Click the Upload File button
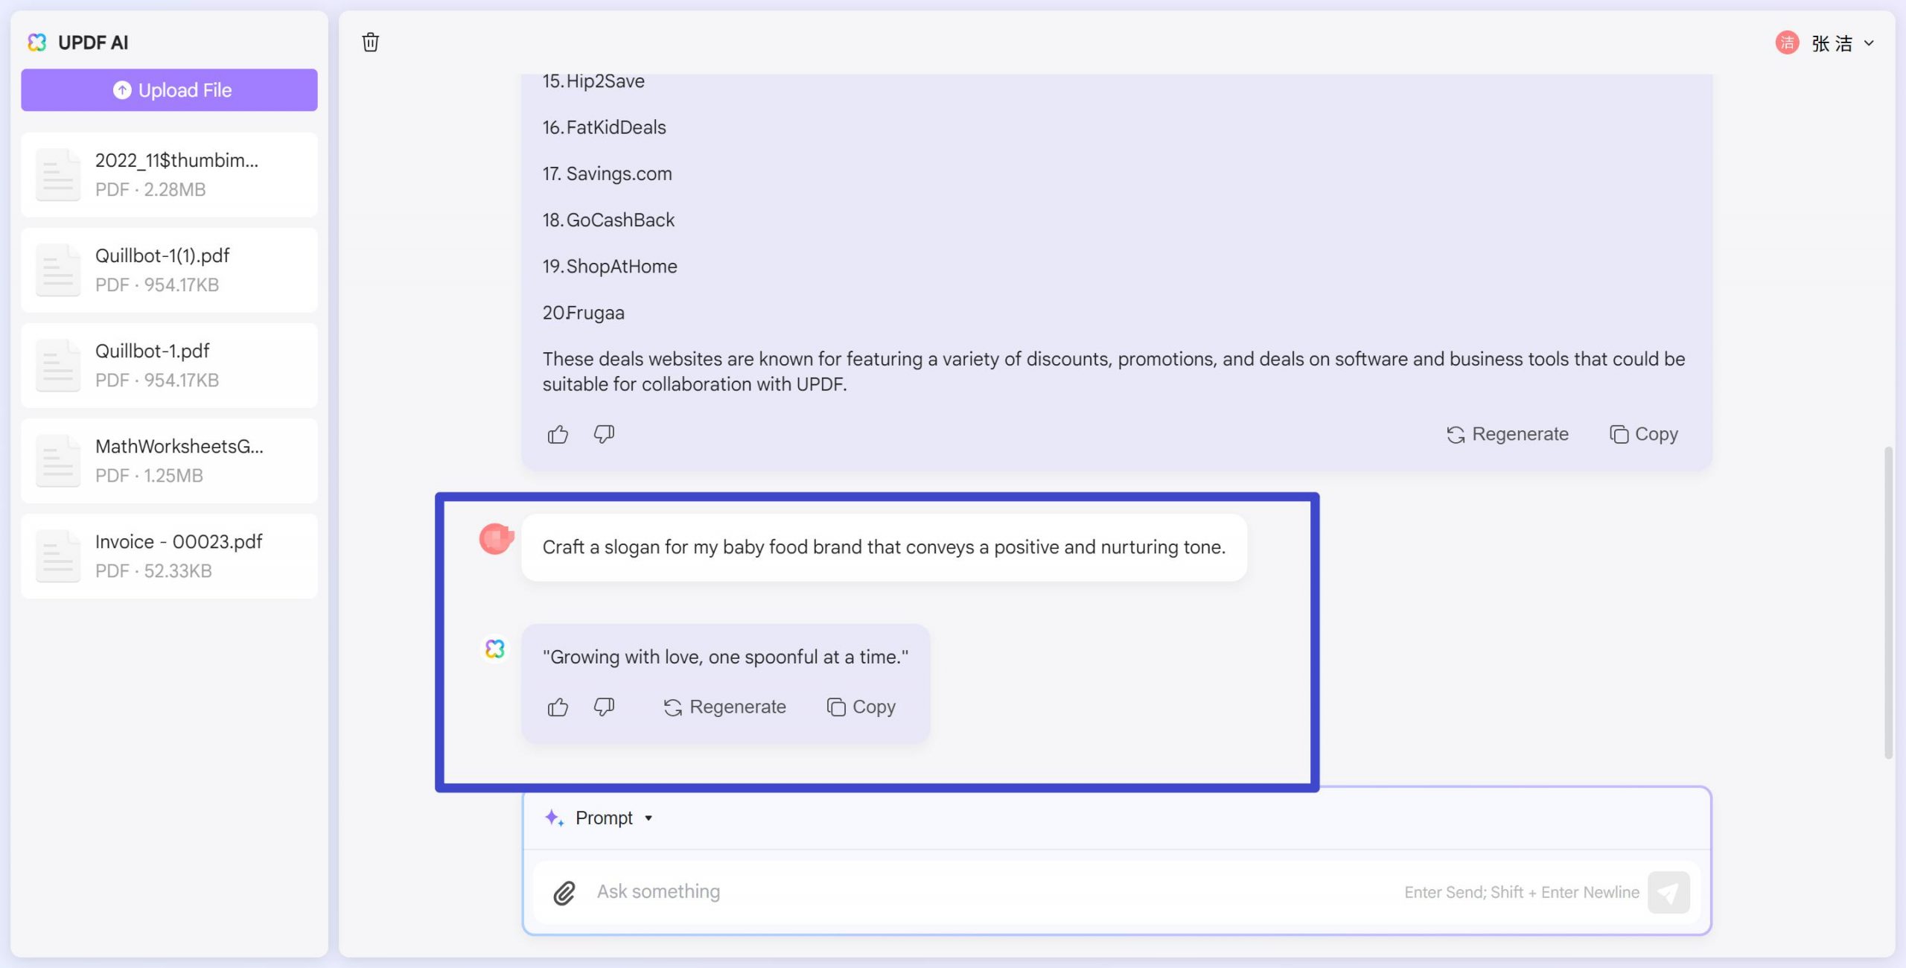Viewport: 1906px width, 968px height. [169, 89]
